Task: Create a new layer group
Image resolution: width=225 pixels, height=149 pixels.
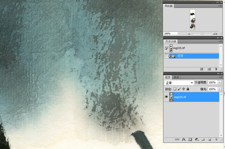Action: pos(203,139)
